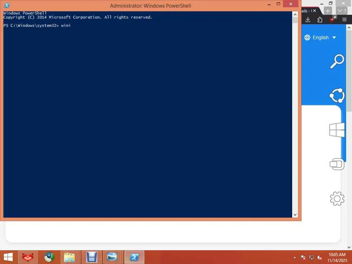352x264 pixels.
Task: Open File Explorer from the taskbar
Action: 69,257
